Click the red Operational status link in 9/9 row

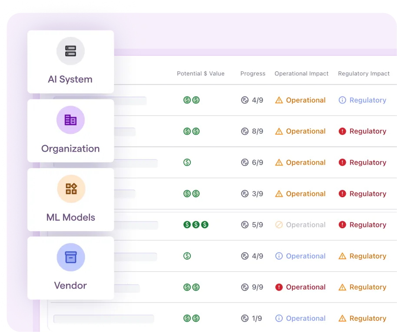[305, 287]
